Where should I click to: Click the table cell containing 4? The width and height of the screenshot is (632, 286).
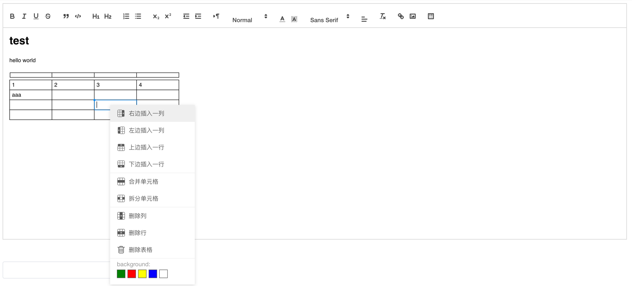point(158,85)
